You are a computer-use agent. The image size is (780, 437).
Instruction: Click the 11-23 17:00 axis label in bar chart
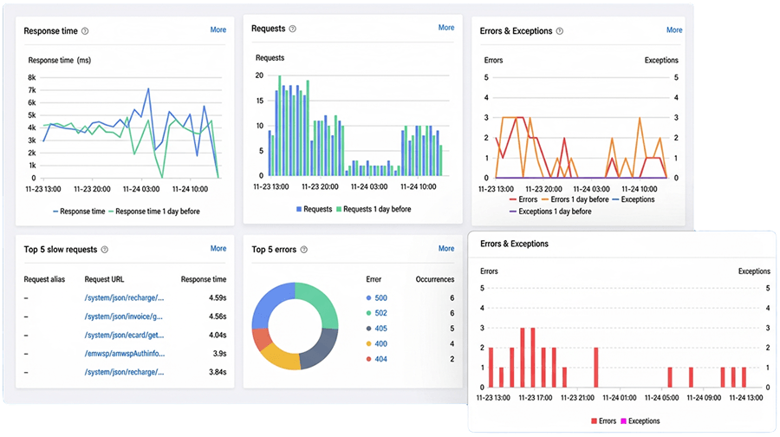(x=536, y=398)
